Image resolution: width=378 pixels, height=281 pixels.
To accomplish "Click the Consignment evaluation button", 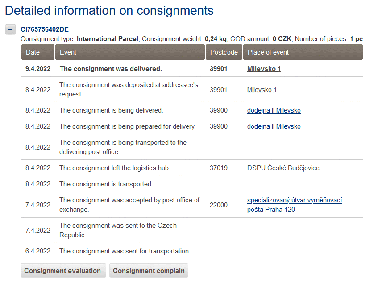I will click(62, 271).
